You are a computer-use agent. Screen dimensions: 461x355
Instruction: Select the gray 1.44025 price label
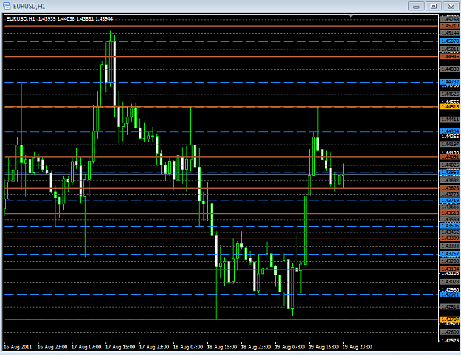point(450,165)
